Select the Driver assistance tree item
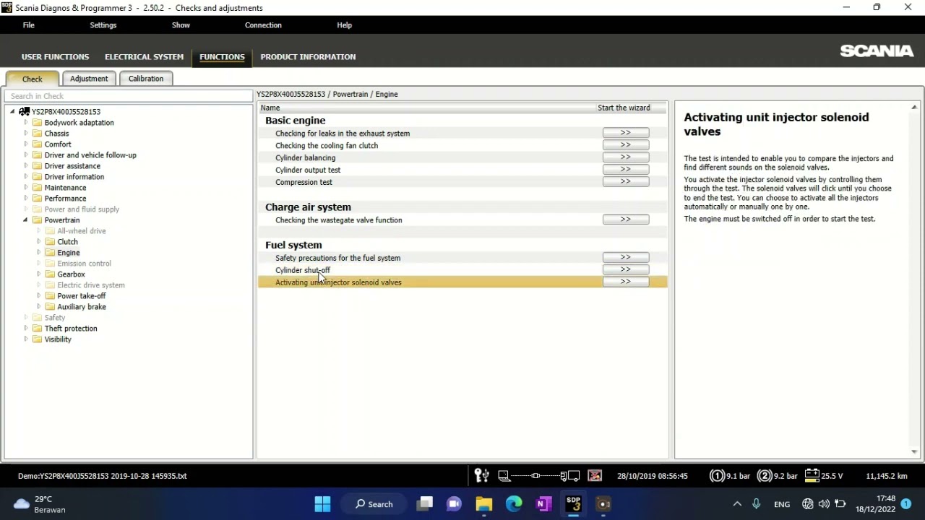 tap(72, 166)
